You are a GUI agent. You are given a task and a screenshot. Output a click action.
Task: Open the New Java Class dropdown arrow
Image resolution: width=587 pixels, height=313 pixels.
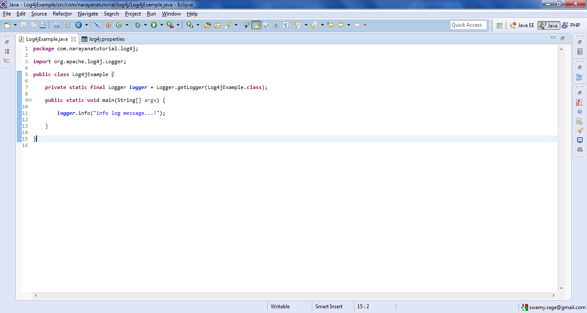click(x=127, y=25)
